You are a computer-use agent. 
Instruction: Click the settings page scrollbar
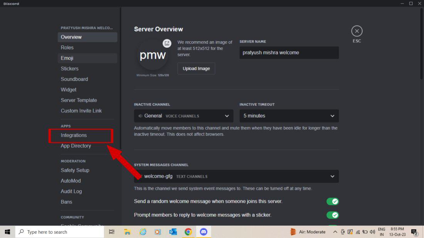point(421,43)
